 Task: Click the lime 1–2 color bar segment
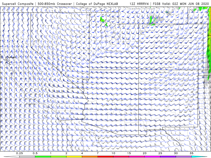(58, 157)
